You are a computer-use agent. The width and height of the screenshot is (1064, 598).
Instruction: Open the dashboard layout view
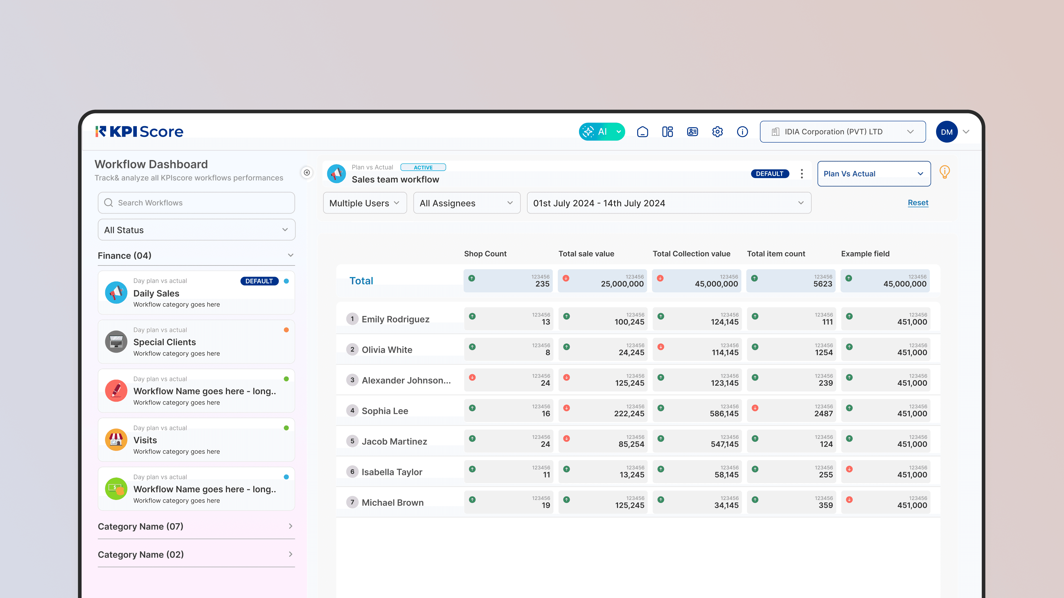pyautogui.click(x=667, y=131)
